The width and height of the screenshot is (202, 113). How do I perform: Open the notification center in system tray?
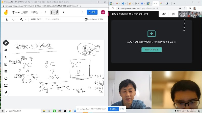tap(199, 111)
